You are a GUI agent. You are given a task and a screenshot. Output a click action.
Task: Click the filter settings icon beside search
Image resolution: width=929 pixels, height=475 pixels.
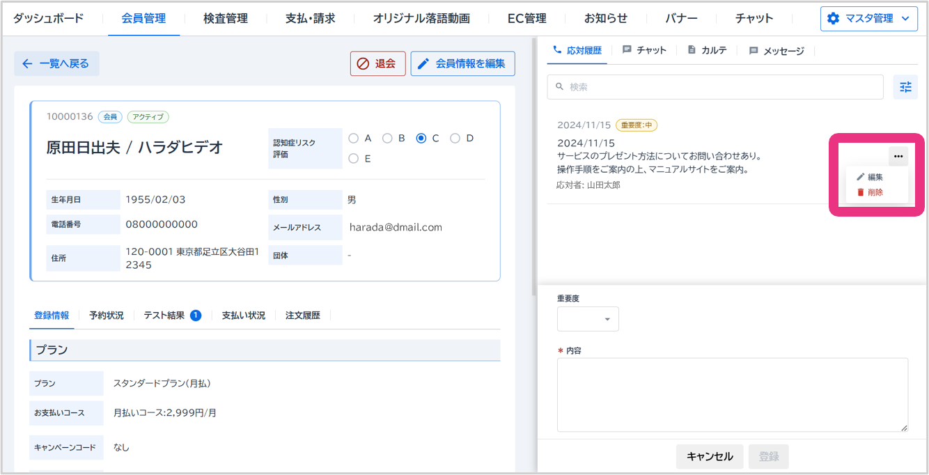[905, 87]
